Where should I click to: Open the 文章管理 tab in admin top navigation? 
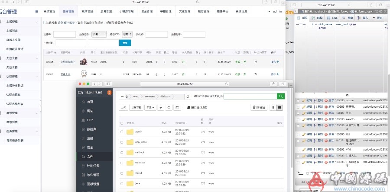coord(185,11)
